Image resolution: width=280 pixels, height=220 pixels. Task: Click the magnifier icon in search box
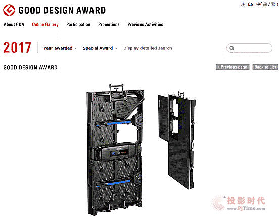click(x=231, y=48)
